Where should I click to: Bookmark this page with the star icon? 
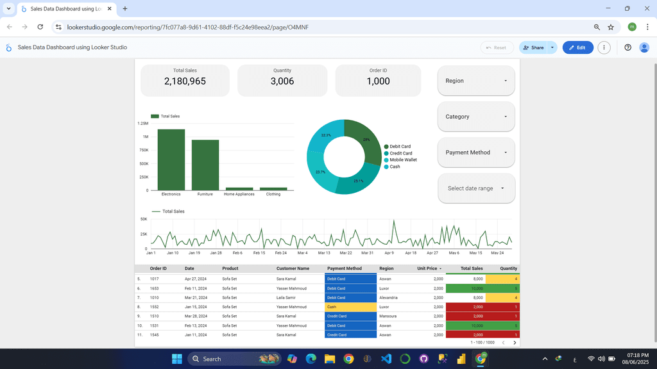611,27
